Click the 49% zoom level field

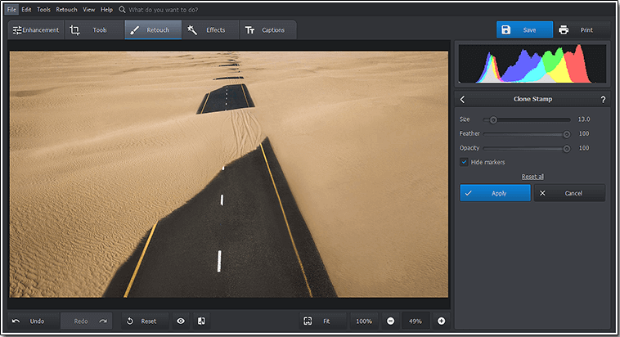tap(416, 321)
